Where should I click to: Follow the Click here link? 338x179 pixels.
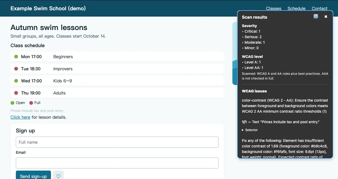pyautogui.click(x=20, y=117)
